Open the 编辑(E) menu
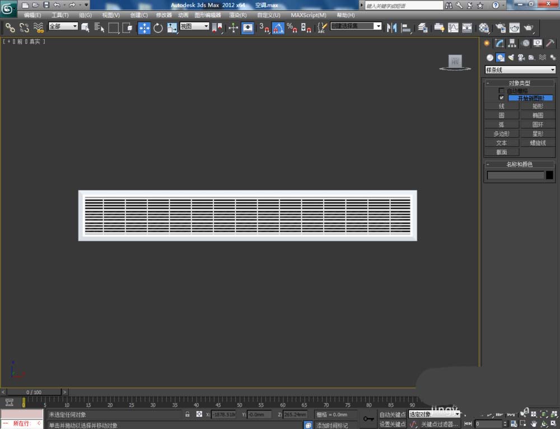This screenshot has width=560, height=429. [x=32, y=15]
